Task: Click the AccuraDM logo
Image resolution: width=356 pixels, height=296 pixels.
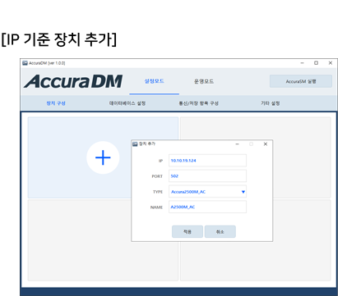Action: pyautogui.click(x=73, y=81)
